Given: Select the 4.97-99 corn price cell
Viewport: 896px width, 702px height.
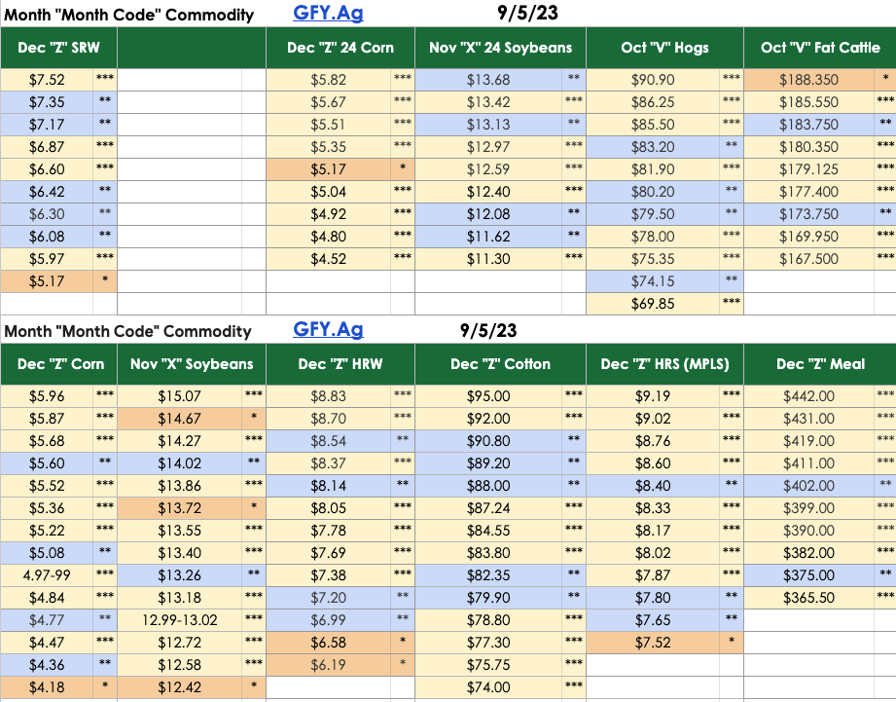Looking at the screenshot, I should (47, 575).
